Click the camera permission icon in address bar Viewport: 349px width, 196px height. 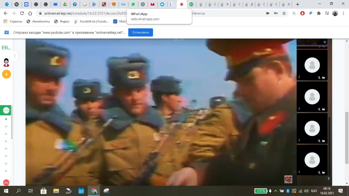click(268, 13)
